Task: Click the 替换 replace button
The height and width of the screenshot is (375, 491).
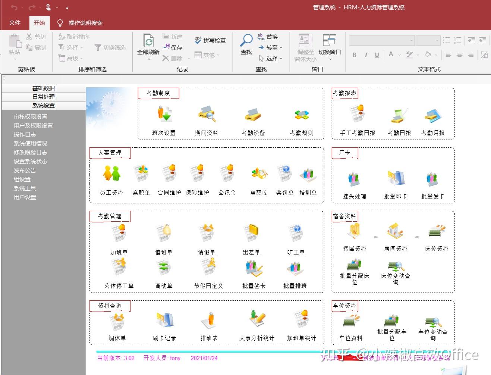Action: coord(268,37)
